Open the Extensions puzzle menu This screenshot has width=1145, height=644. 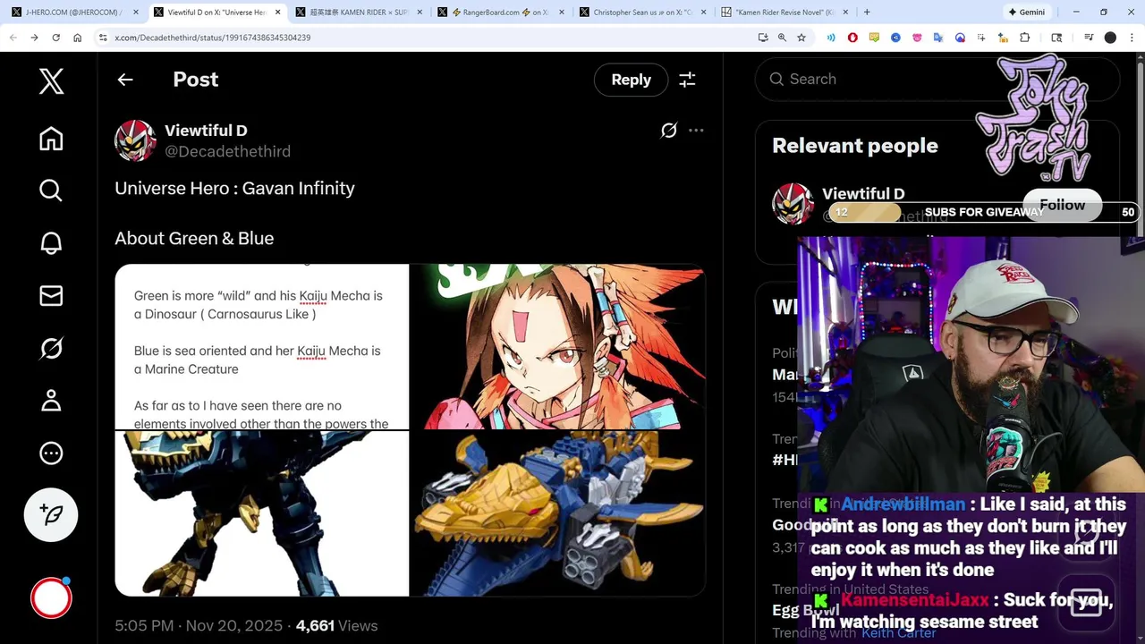pos(1024,38)
